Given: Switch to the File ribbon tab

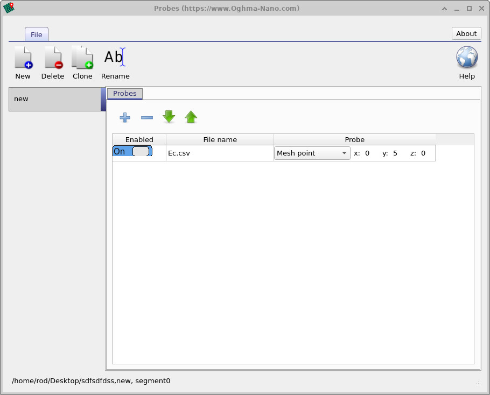Looking at the screenshot, I should coord(36,34).
